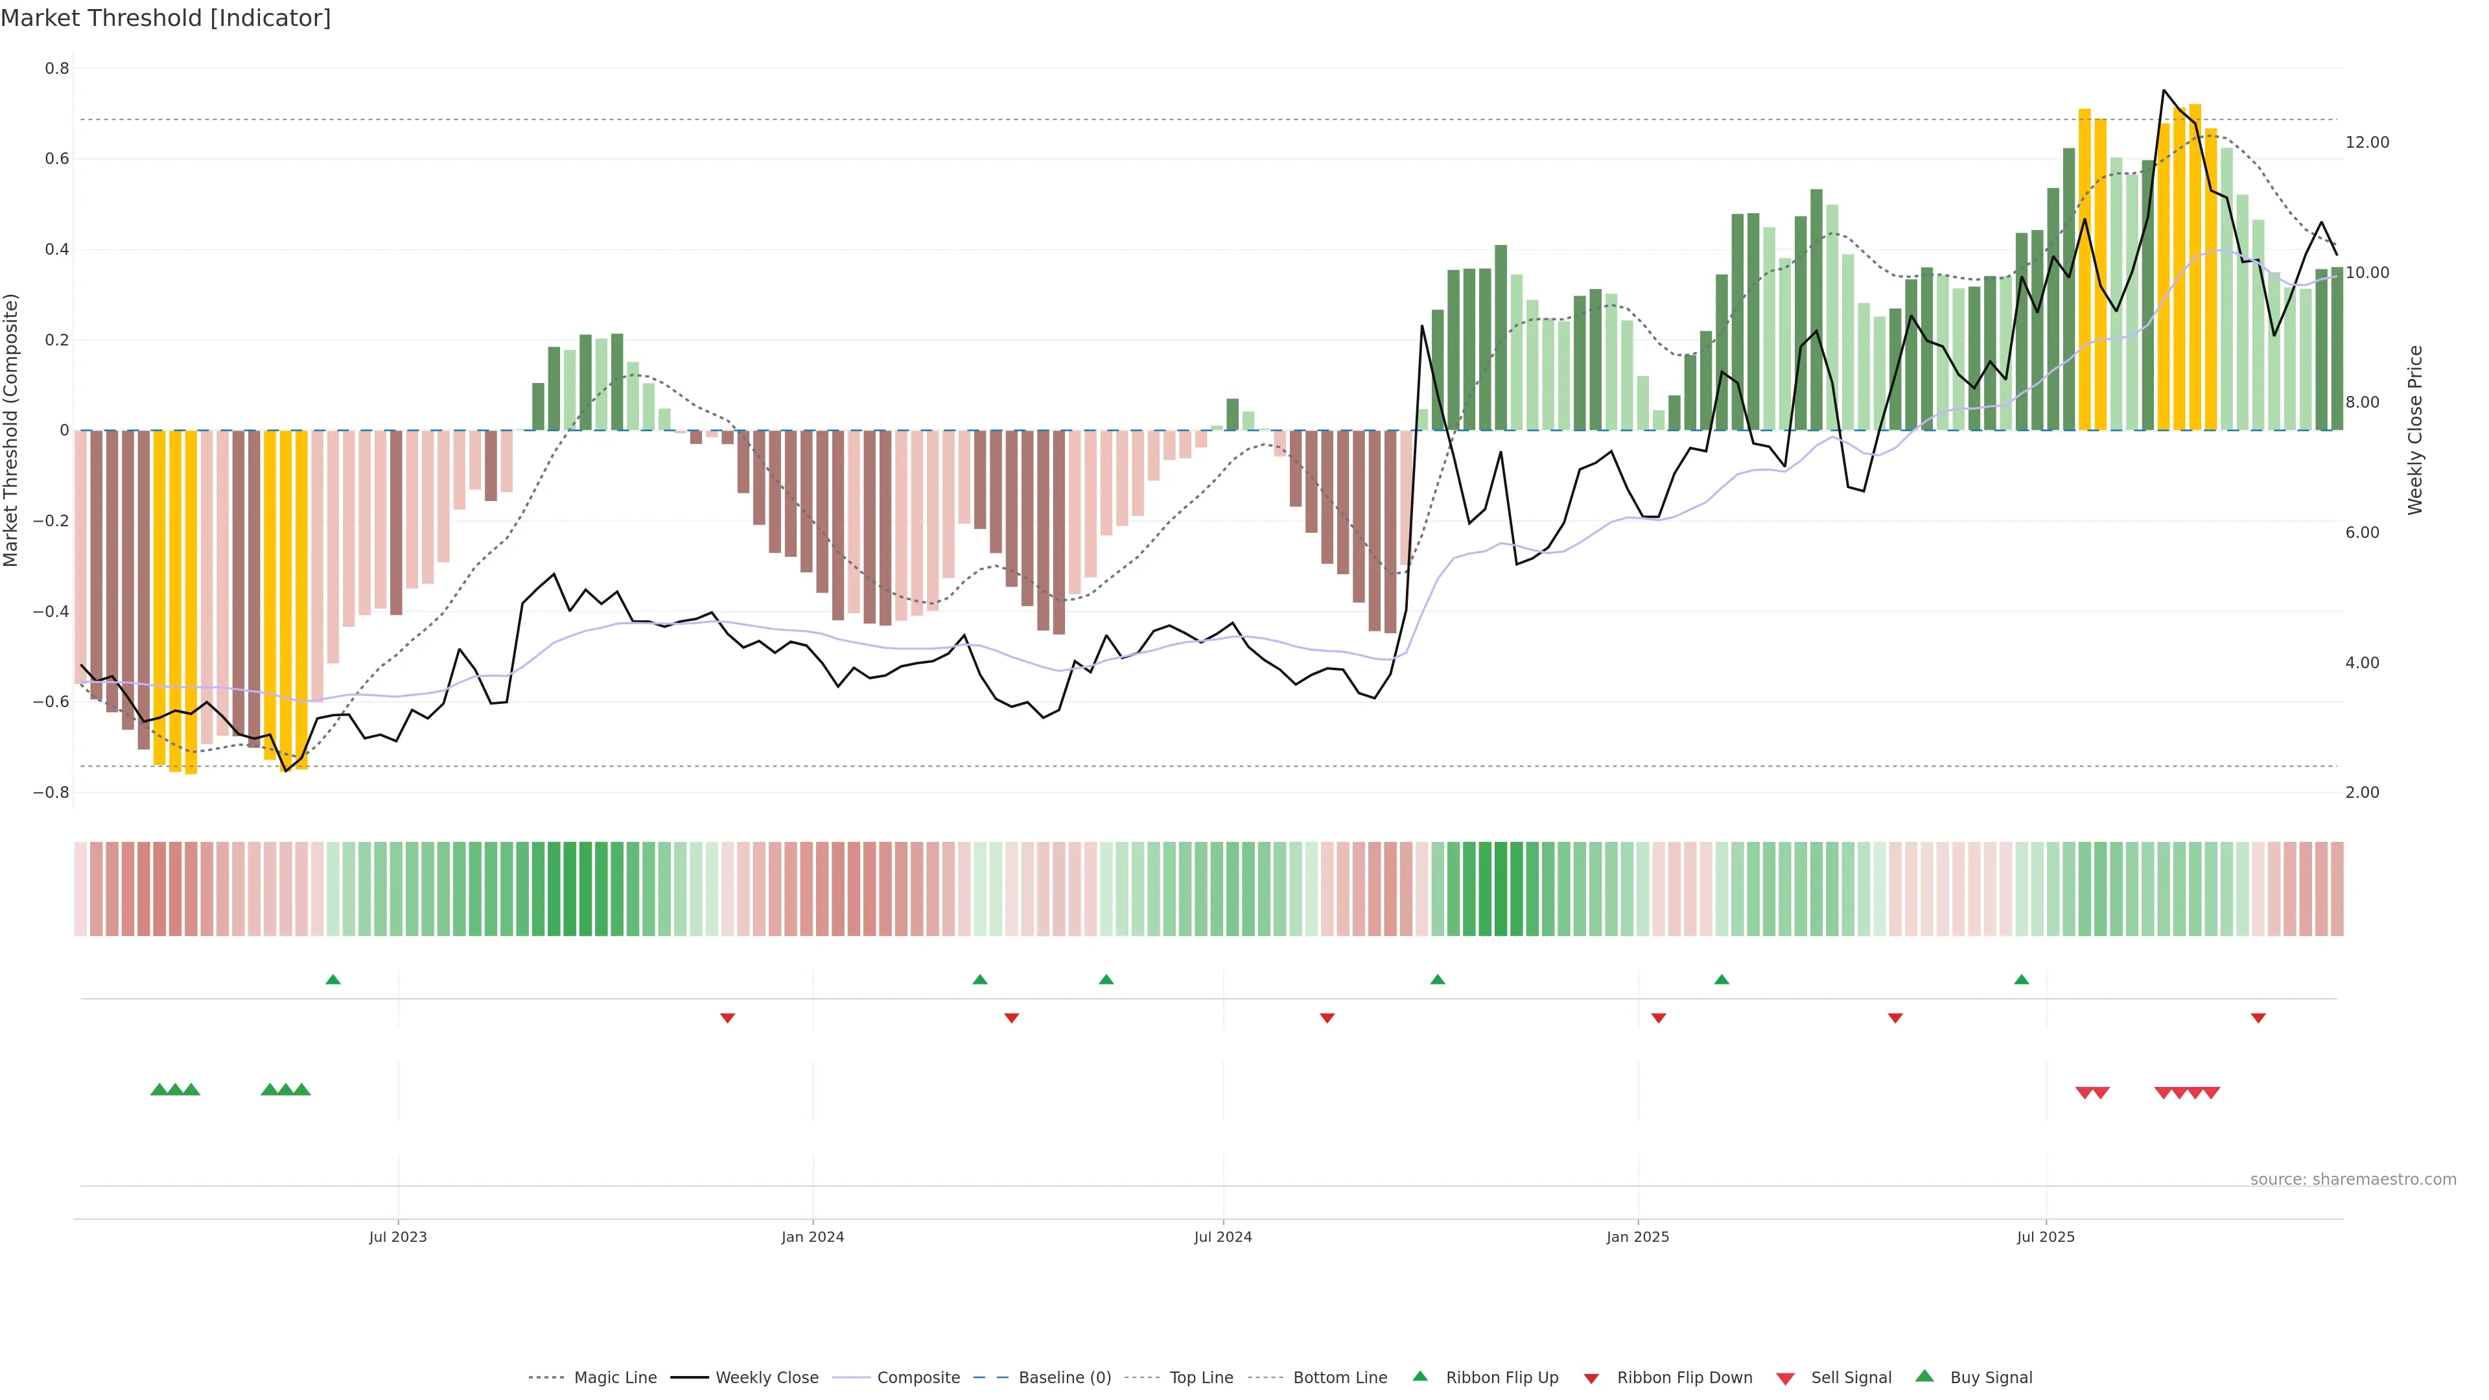Click the Weekly Close Price axis title
This screenshot has width=2489, height=1400.
pyautogui.click(x=2414, y=430)
